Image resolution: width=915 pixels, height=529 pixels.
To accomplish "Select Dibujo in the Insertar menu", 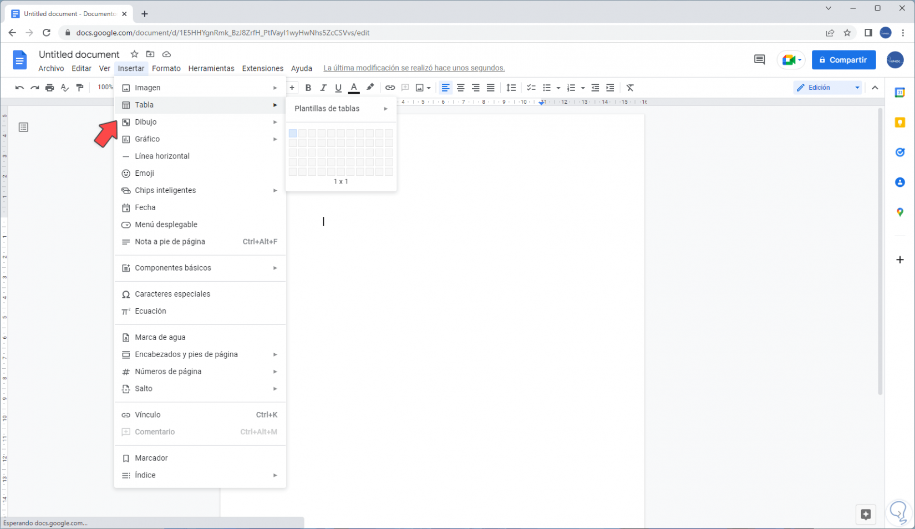I will point(200,122).
